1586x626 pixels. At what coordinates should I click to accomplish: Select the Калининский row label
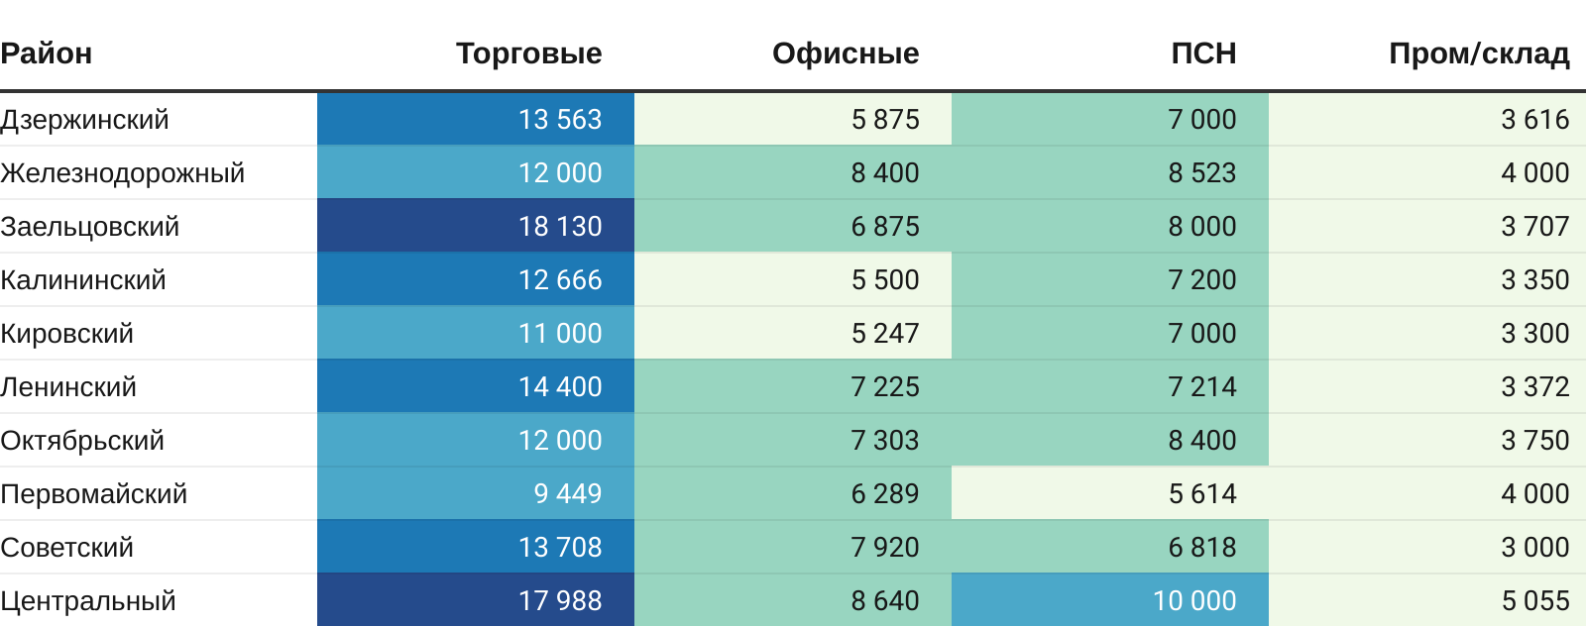pos(83,280)
